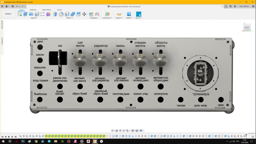Expand the BROWSER side panel
The height and width of the screenshot is (144, 256).
click(2, 25)
